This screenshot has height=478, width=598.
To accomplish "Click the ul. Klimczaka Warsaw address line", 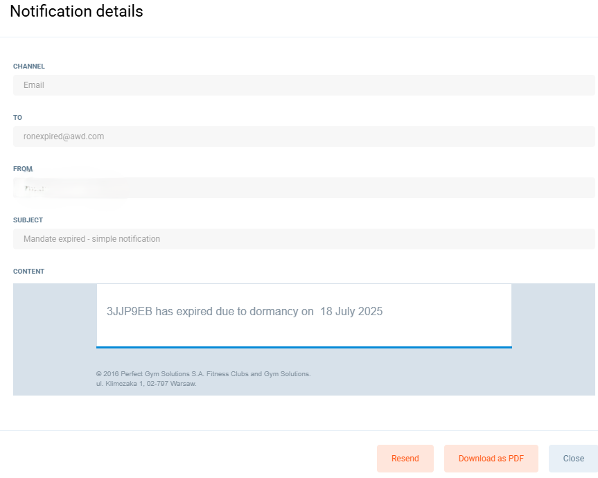I will pyautogui.click(x=146, y=383).
